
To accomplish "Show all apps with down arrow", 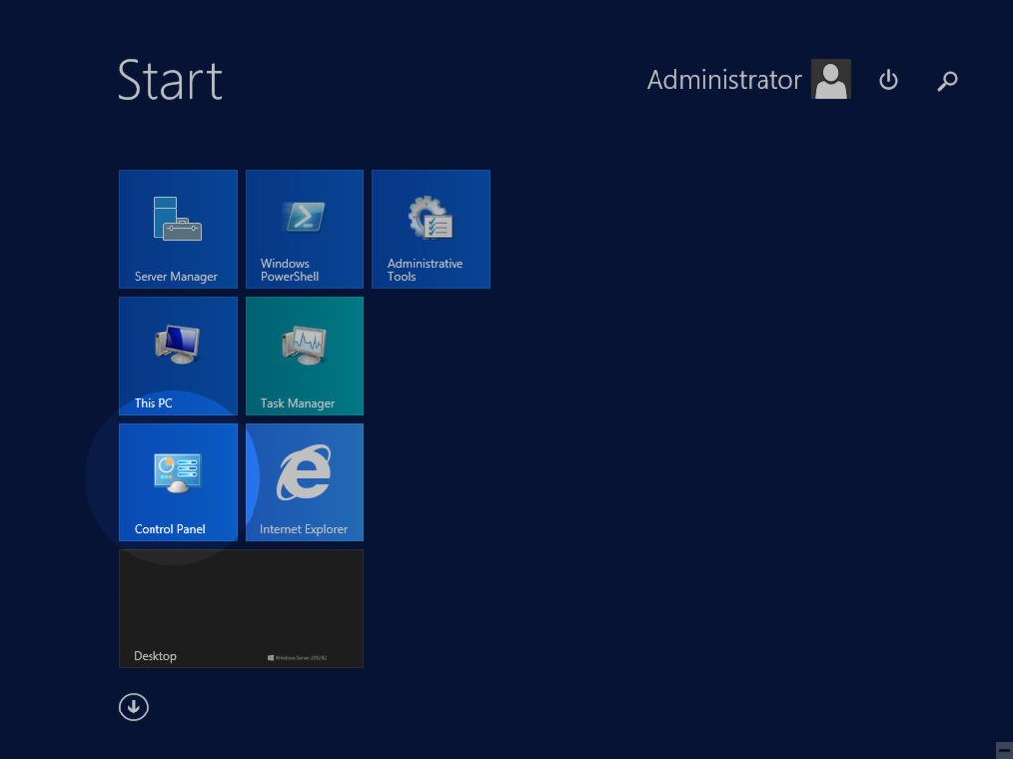I will (134, 707).
